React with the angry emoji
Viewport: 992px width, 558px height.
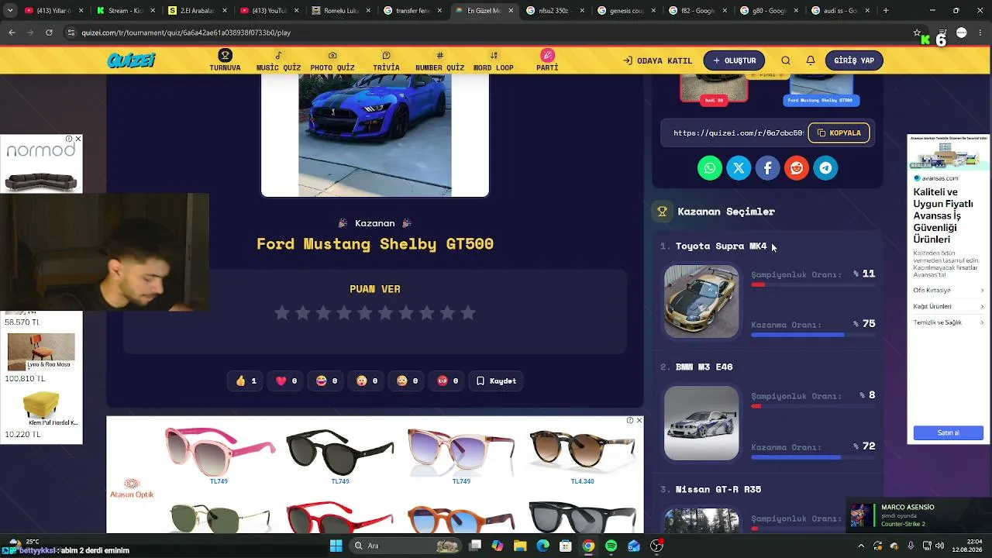(x=448, y=381)
